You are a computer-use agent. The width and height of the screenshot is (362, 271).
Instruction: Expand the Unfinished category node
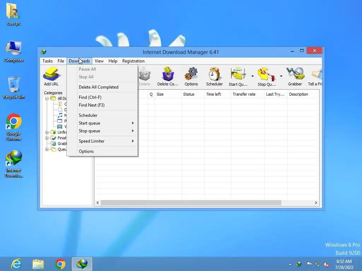pyautogui.click(x=47, y=132)
